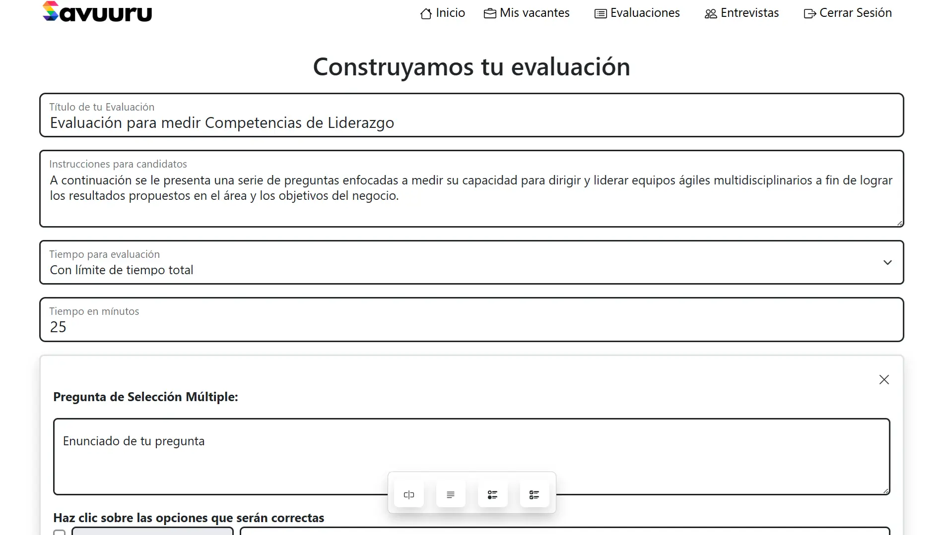Select the open text question type icon
Viewport: 940px width, 535px height.
pos(450,494)
